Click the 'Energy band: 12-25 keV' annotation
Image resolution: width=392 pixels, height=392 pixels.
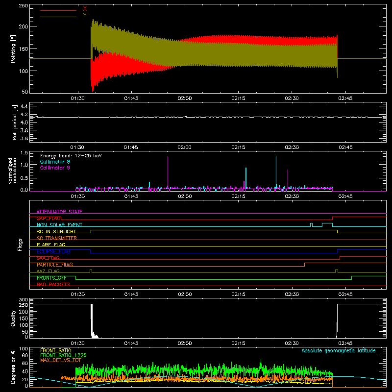click(x=71, y=156)
